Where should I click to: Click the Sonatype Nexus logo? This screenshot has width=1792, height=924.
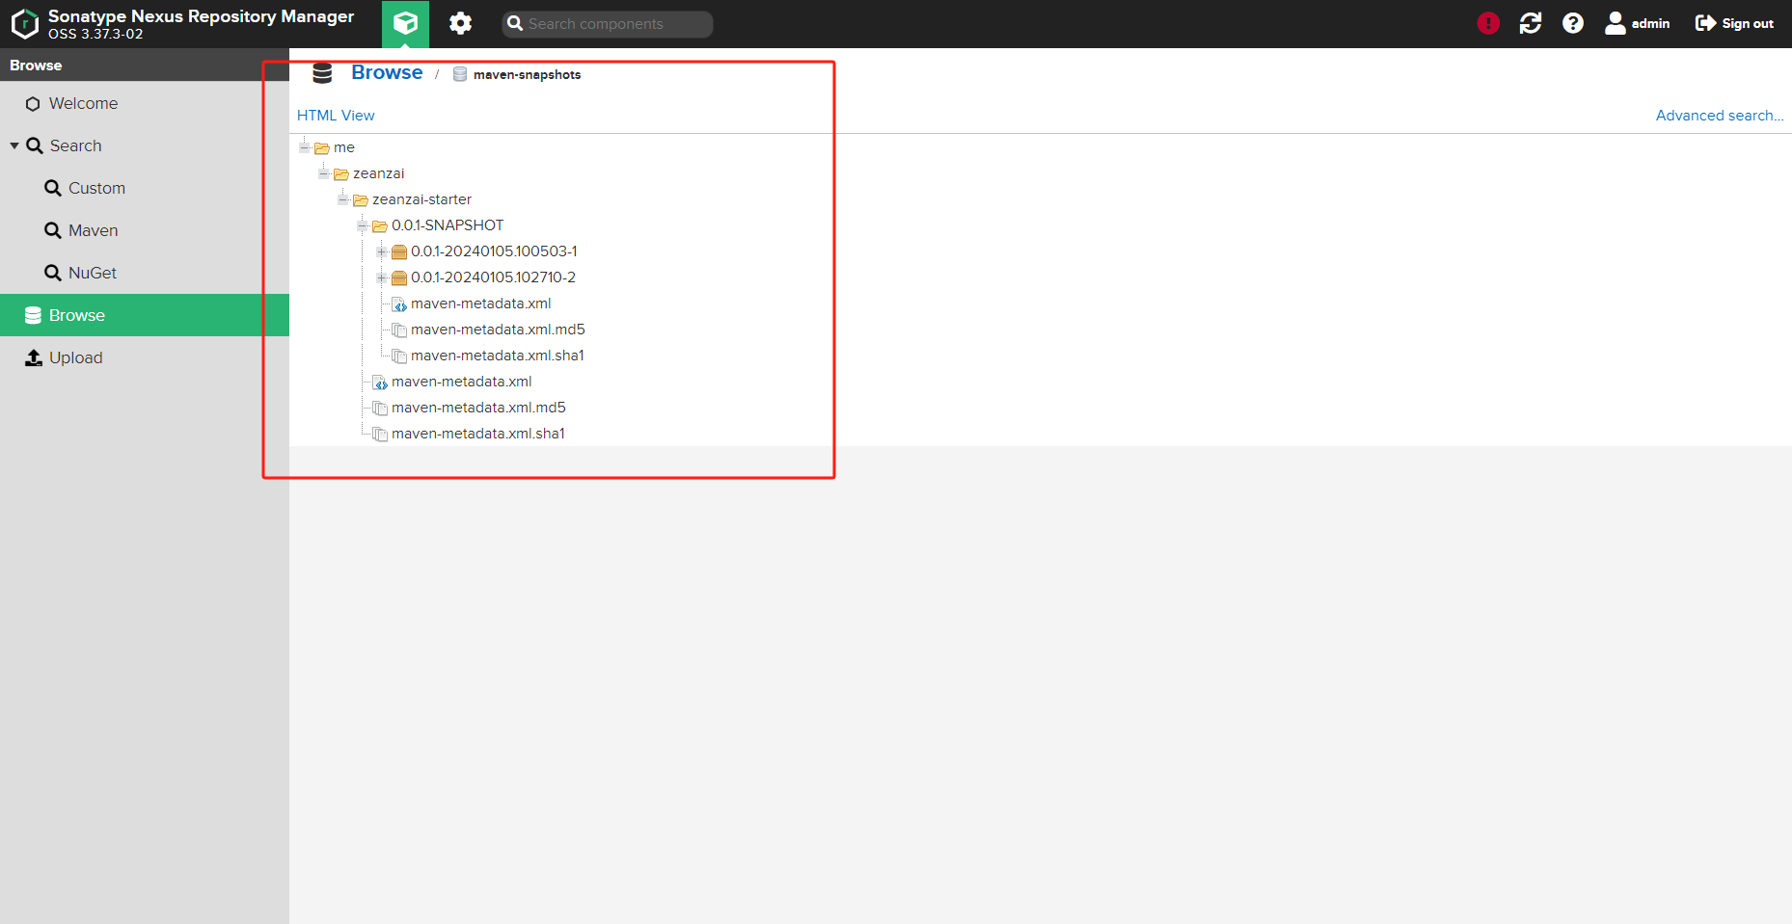(x=24, y=24)
